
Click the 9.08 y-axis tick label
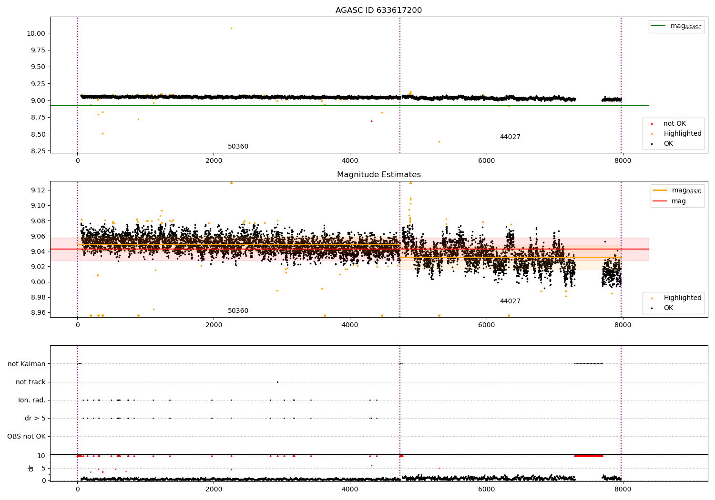coord(38,221)
